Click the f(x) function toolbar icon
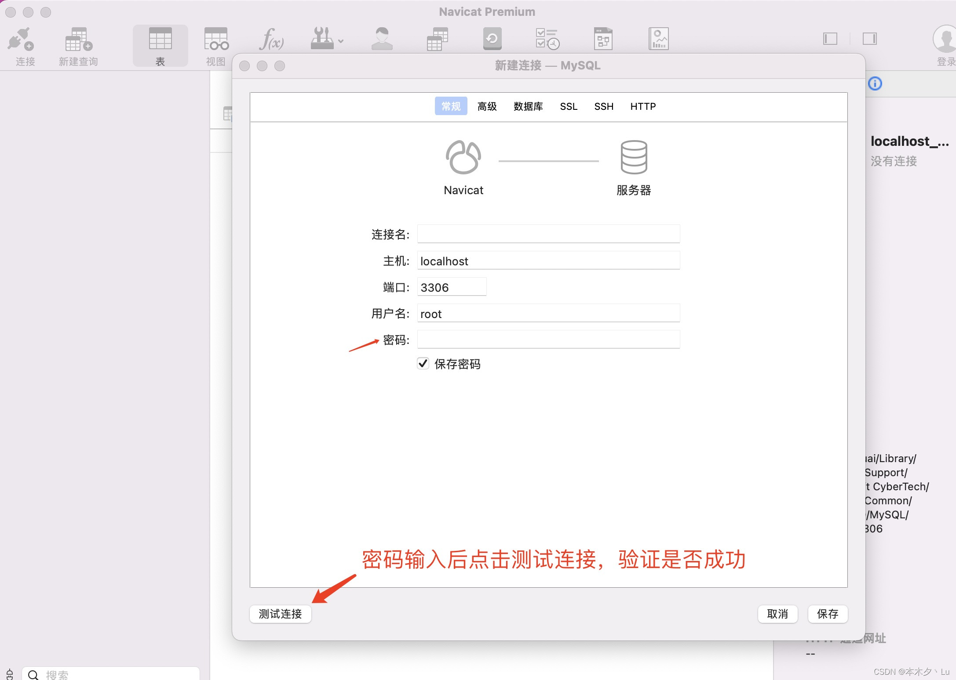 271,39
